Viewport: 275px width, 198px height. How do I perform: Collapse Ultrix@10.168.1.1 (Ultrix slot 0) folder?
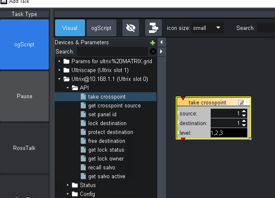point(59,79)
